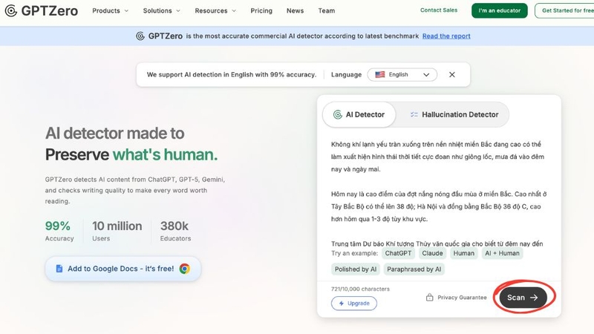Click the Scan arrow icon

click(x=534, y=298)
